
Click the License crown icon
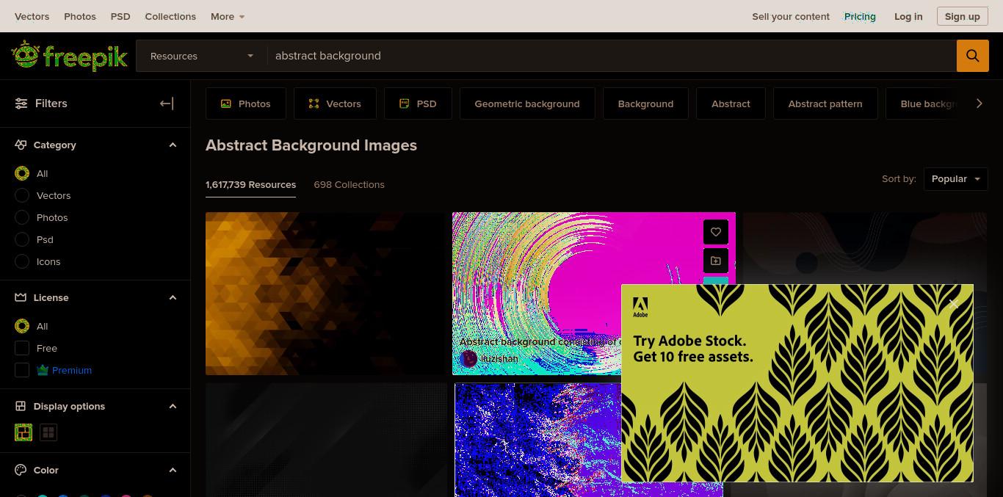21,297
